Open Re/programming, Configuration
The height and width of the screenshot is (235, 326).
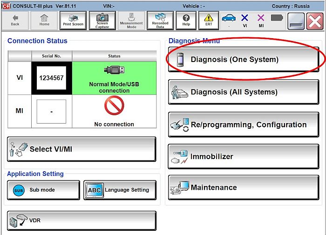[x=244, y=124]
